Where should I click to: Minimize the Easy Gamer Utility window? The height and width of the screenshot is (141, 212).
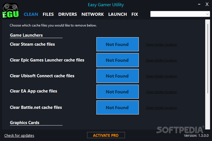pyautogui.click(x=199, y=4)
